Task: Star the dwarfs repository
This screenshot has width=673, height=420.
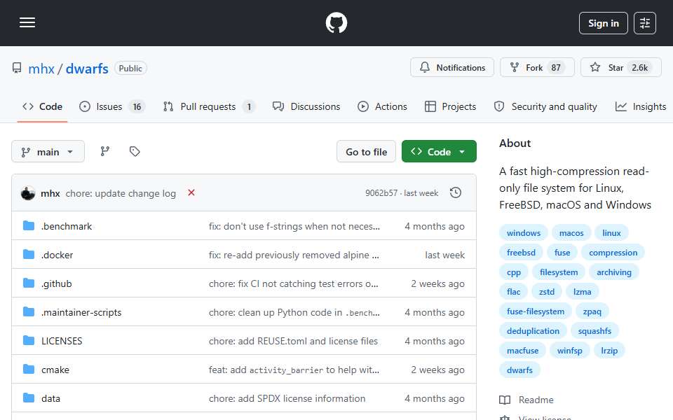Action: (620, 67)
